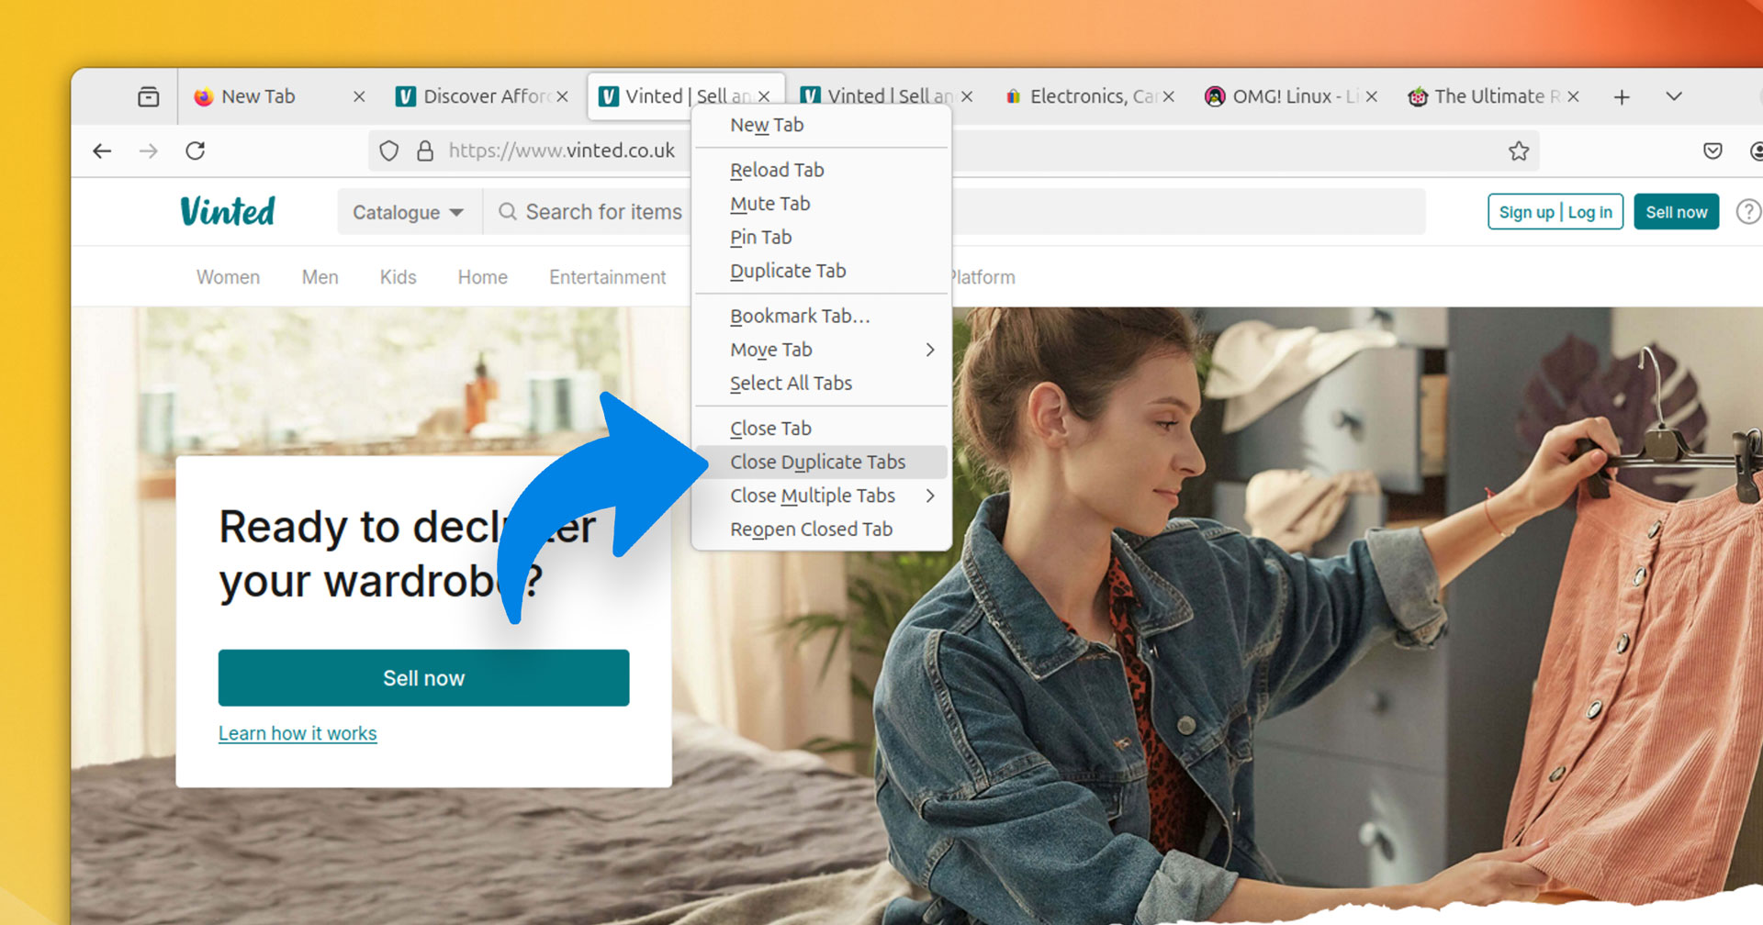1763x925 pixels.
Task: Expand the Catalogue dropdown
Action: (x=408, y=212)
